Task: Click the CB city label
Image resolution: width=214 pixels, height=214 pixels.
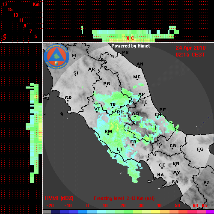Action: (x=173, y=146)
